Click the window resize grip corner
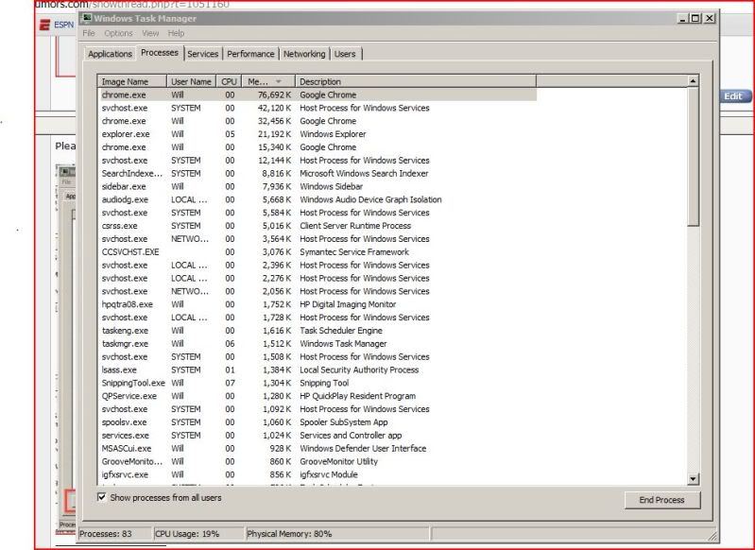755x550 pixels. tap(712, 536)
